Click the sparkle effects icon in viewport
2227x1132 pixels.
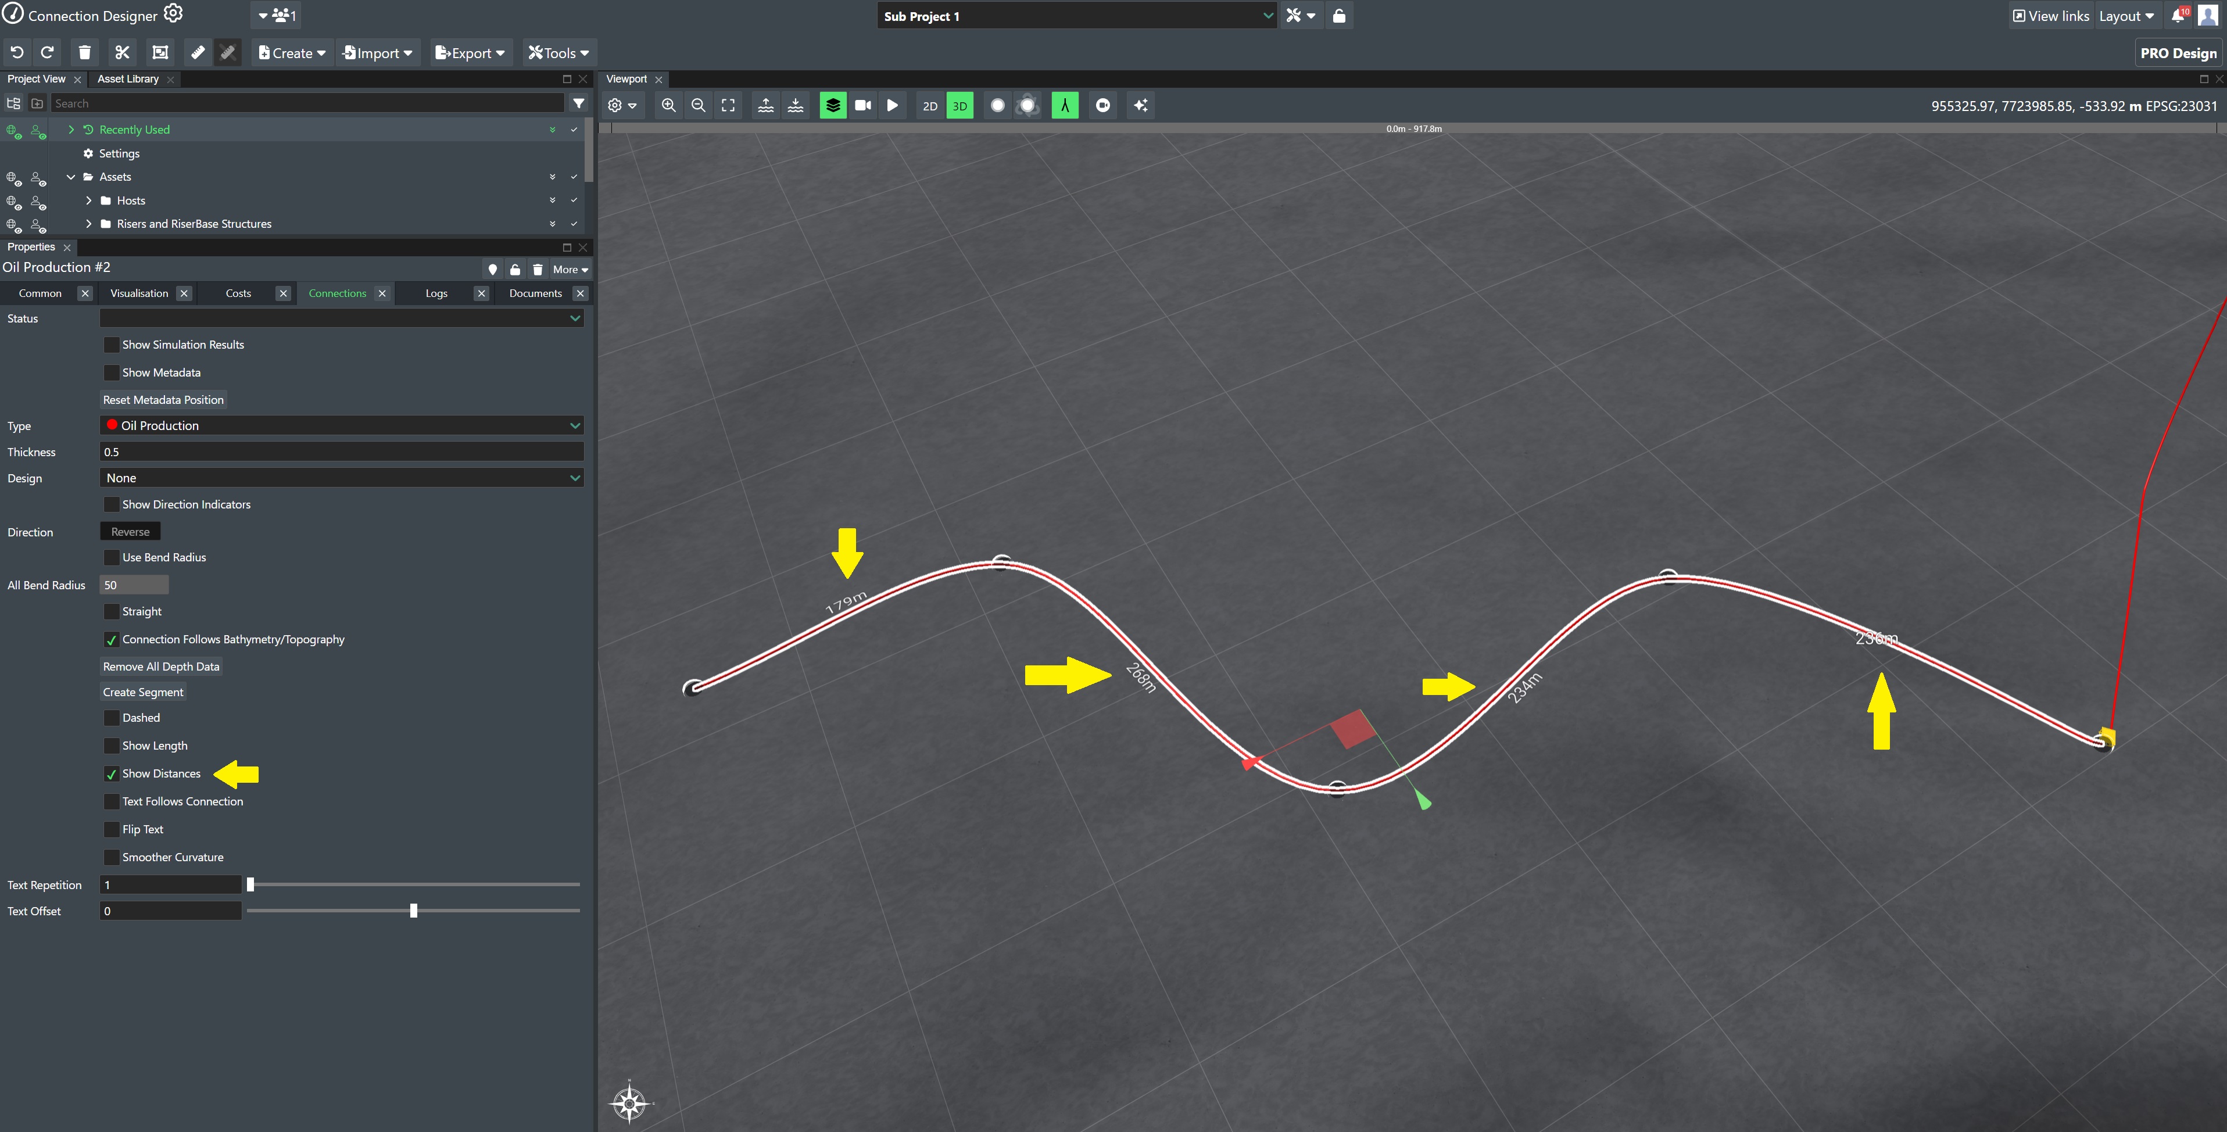pyautogui.click(x=1141, y=105)
